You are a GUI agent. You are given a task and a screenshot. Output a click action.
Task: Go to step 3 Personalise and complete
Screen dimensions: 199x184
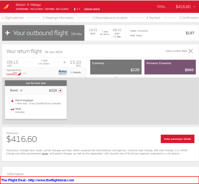tap(110, 18)
